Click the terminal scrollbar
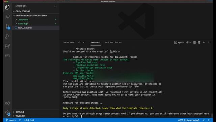This screenshot has width=216, height=122. click(x=212, y=115)
